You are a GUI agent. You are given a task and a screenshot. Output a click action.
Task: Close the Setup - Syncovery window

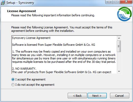126,2
